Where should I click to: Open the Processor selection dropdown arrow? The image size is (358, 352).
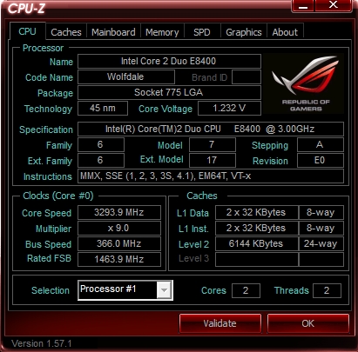164,289
